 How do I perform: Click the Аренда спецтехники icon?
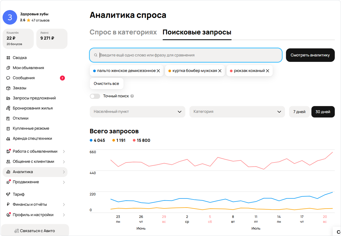(8, 138)
